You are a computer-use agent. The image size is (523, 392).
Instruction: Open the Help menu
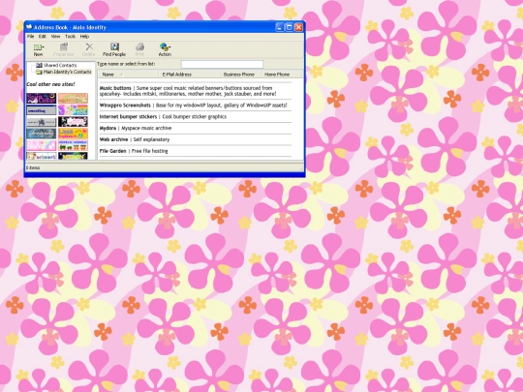pos(84,37)
